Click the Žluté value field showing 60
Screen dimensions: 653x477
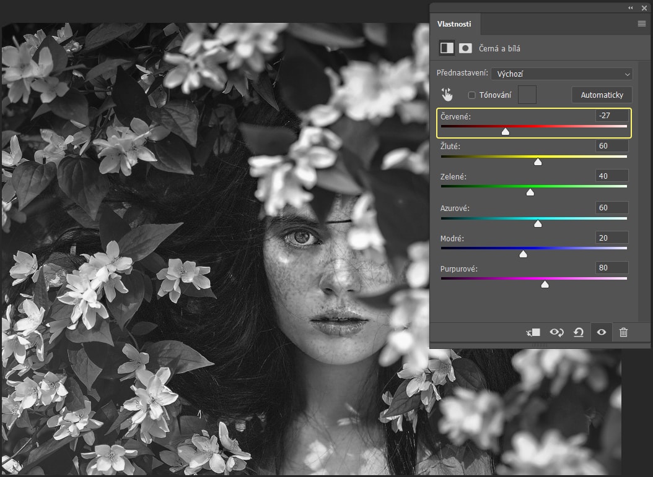(x=610, y=146)
